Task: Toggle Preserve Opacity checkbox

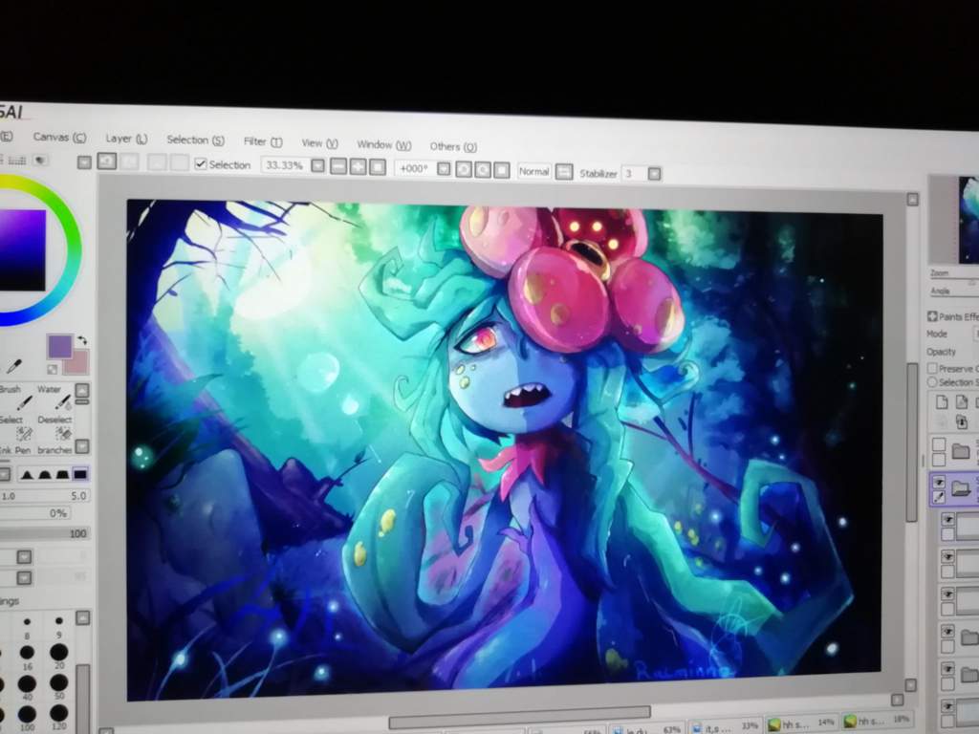Action: coord(932,368)
